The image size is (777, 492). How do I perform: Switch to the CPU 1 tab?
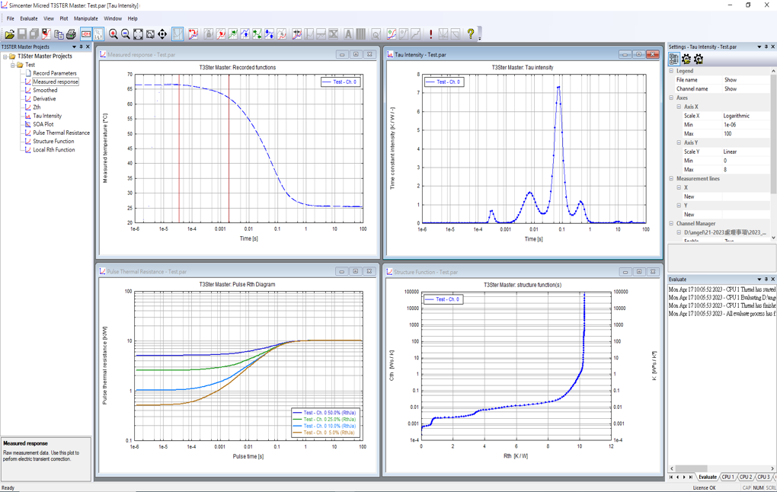[728, 478]
